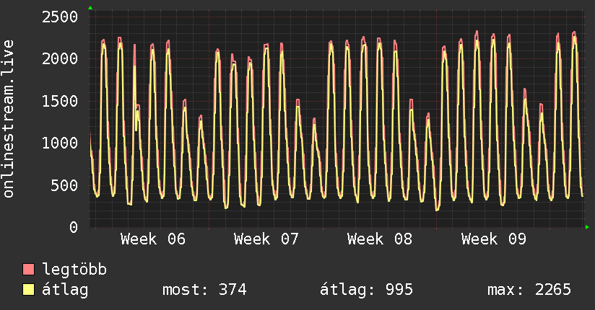Click the 2000 y-axis value
This screenshot has height=310, width=595.
click(x=60, y=58)
